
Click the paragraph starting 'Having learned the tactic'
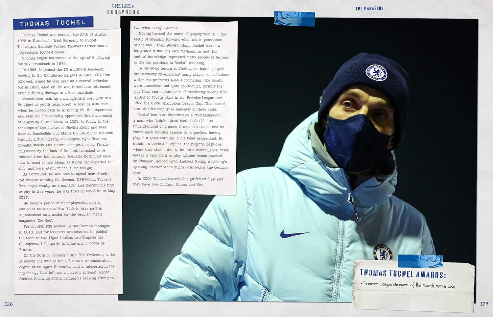pos(181,48)
